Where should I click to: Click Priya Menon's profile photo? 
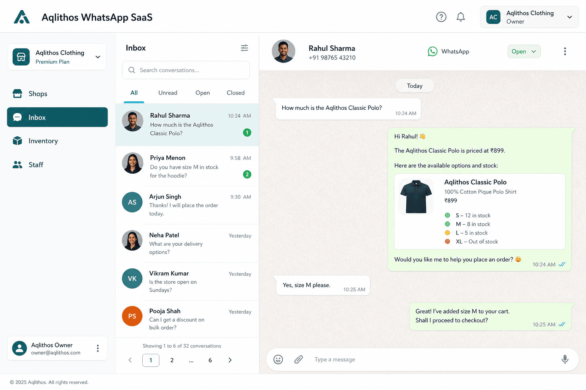point(132,163)
